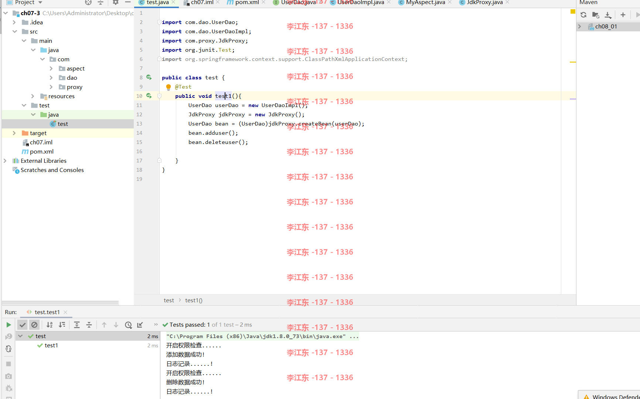640x399 pixels.
Task: Click the locate/scroll from source target icon
Action: [88, 2]
